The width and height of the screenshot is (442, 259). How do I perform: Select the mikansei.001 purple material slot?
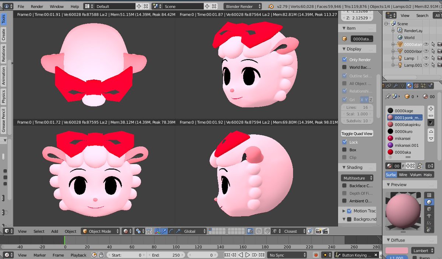coord(404,145)
